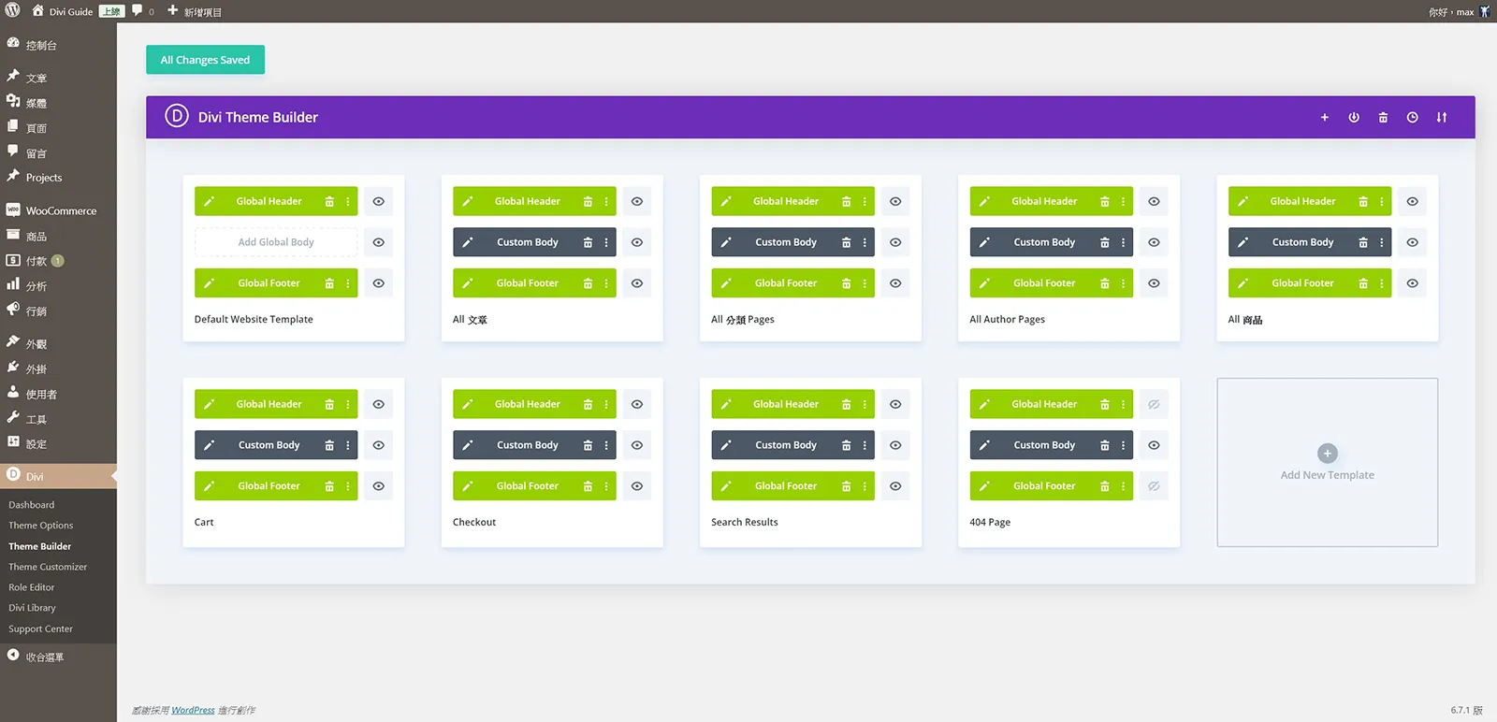
Task: Edit Global Header pencil in Default Website Template
Action: coord(210,201)
